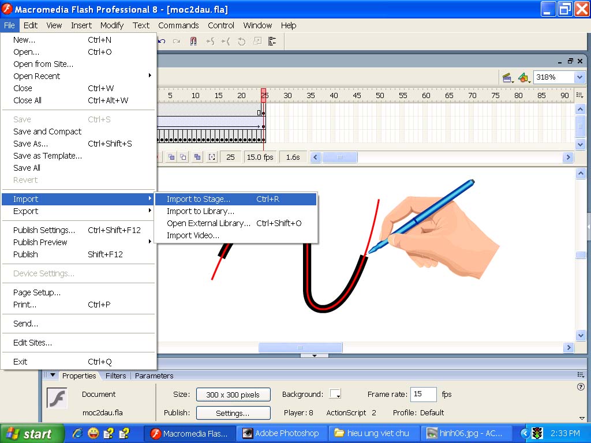Open the Commands menu in the menu bar

[178, 25]
